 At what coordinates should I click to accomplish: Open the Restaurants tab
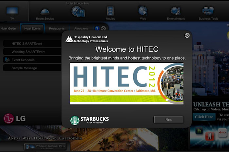click(x=57, y=28)
